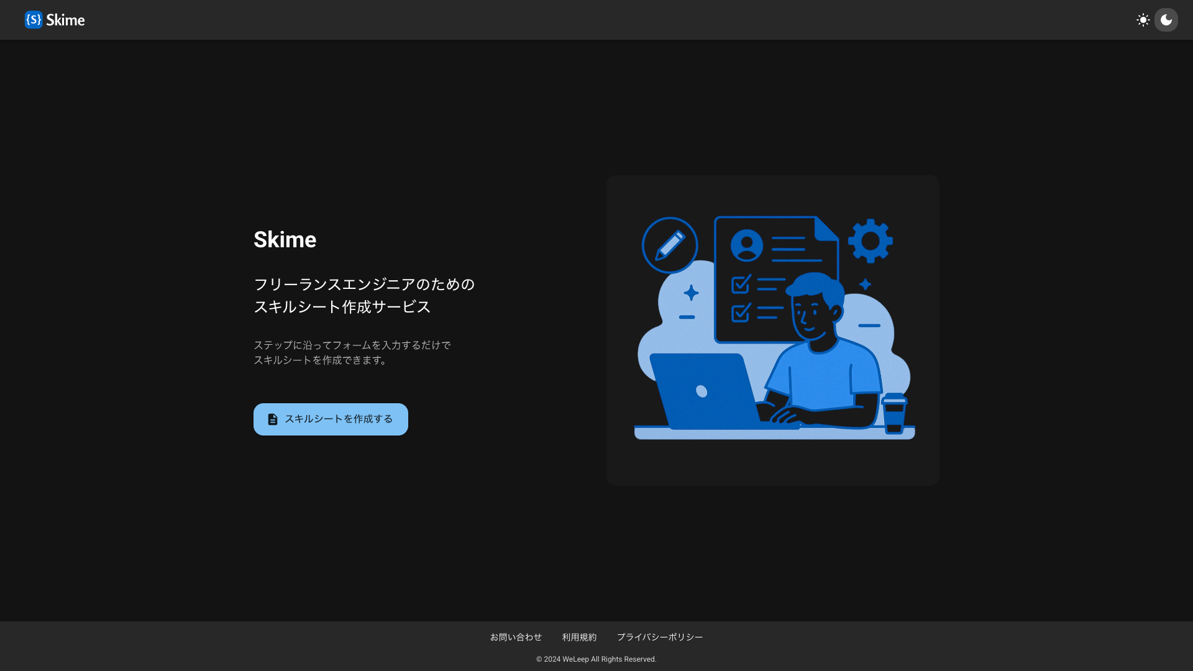Click the フリーランスエンジニアのための tagline text
Viewport: 1193px width, 671px height.
364,284
